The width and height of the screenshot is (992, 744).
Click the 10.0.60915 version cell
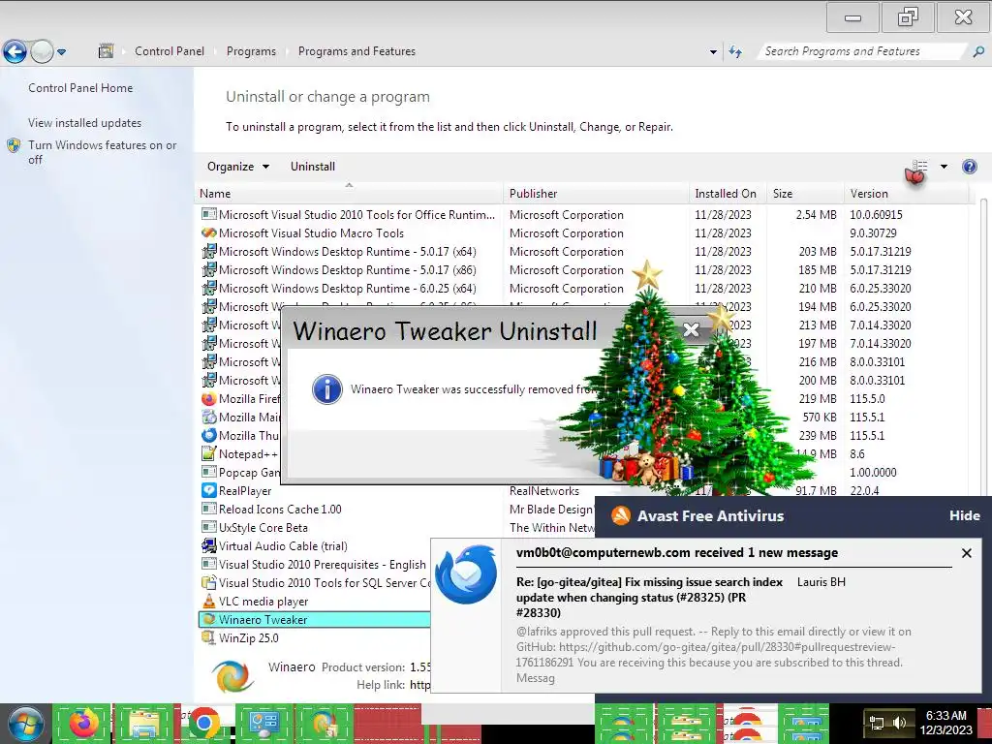point(876,215)
